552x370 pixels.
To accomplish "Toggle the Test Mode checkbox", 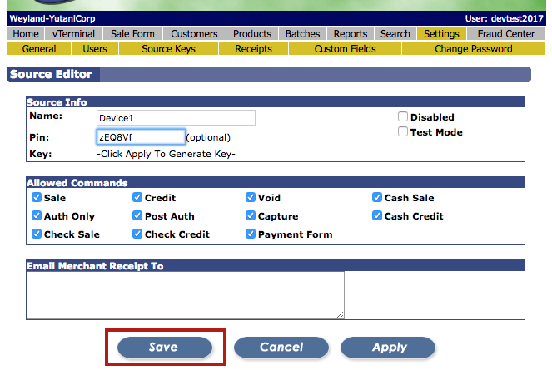I will pos(403,132).
